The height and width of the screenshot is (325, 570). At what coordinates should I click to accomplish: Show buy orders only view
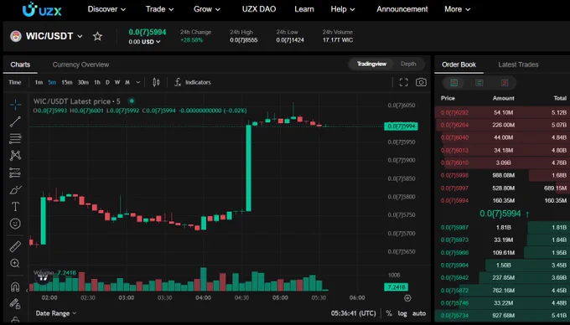click(479, 83)
